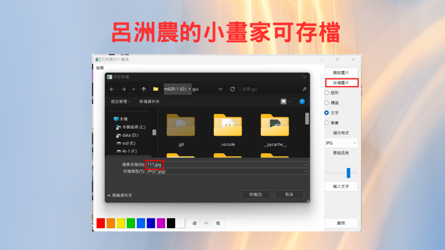This screenshot has width=445, height=250.
Task: Expand the file name dropdown arrow
Action: click(x=305, y=164)
